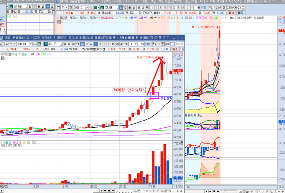The image size is (285, 193).
Task: Select 3-minute interval in front chart
Action: pos(100,44)
